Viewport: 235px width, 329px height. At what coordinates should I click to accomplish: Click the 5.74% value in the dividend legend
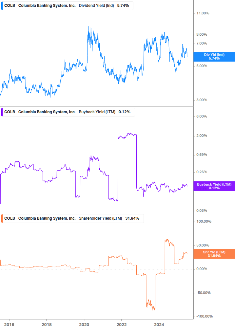[x=123, y=6]
